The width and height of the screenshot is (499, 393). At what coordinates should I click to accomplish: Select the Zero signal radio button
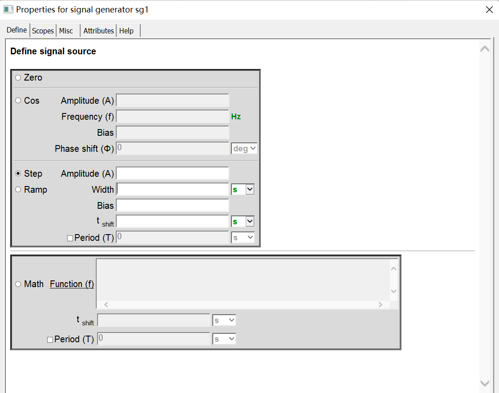[x=18, y=78]
